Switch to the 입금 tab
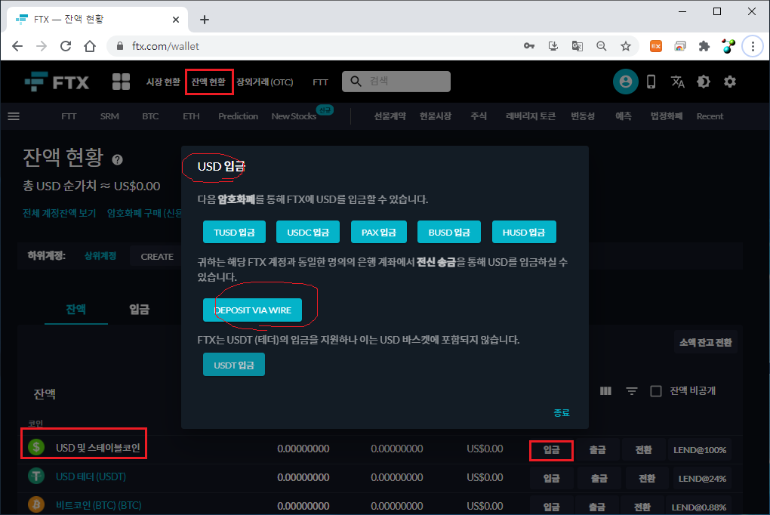770x515 pixels. (x=139, y=309)
